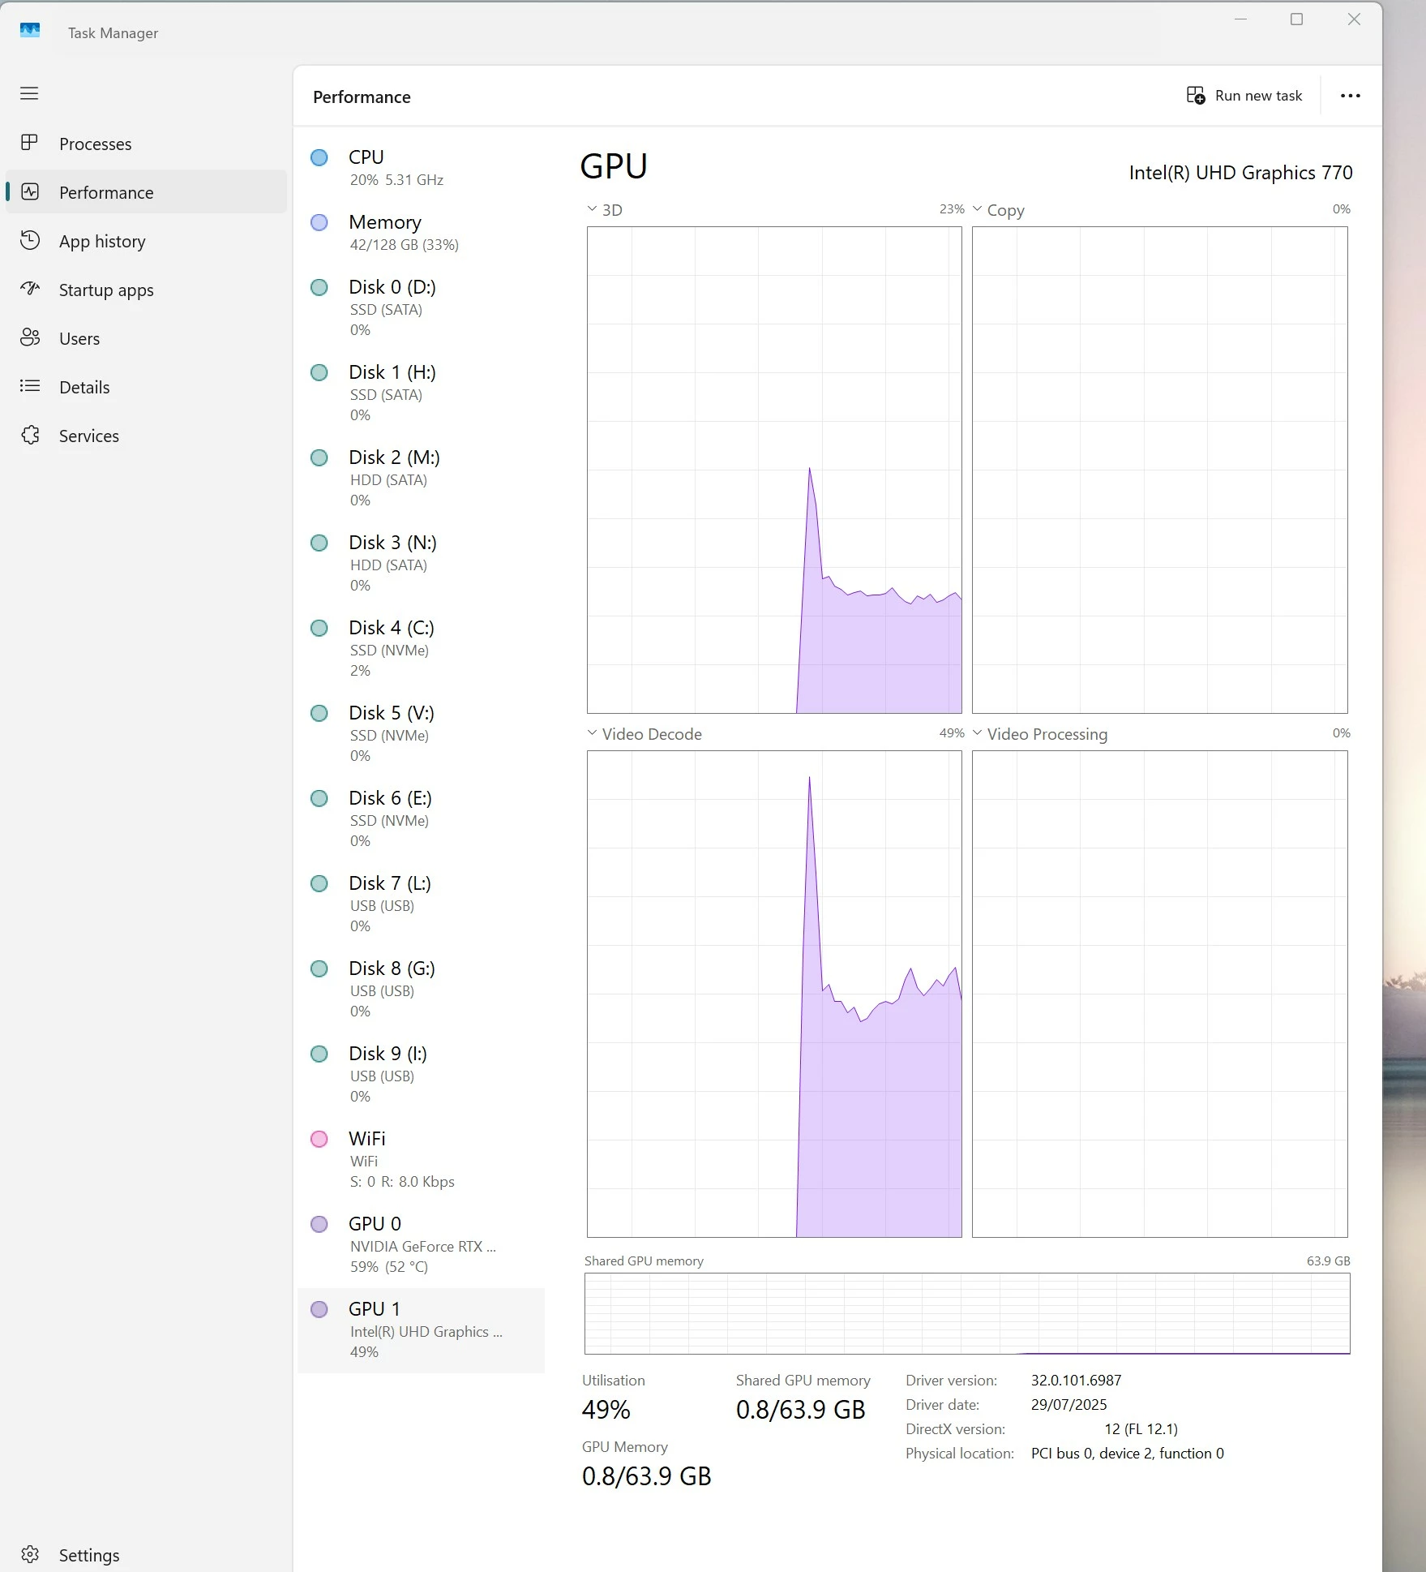Open the Startup apps page

pos(146,290)
